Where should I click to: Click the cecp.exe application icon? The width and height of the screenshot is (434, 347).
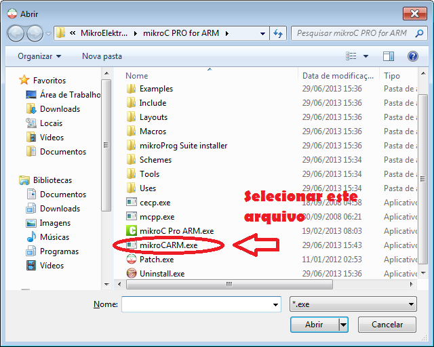click(131, 202)
